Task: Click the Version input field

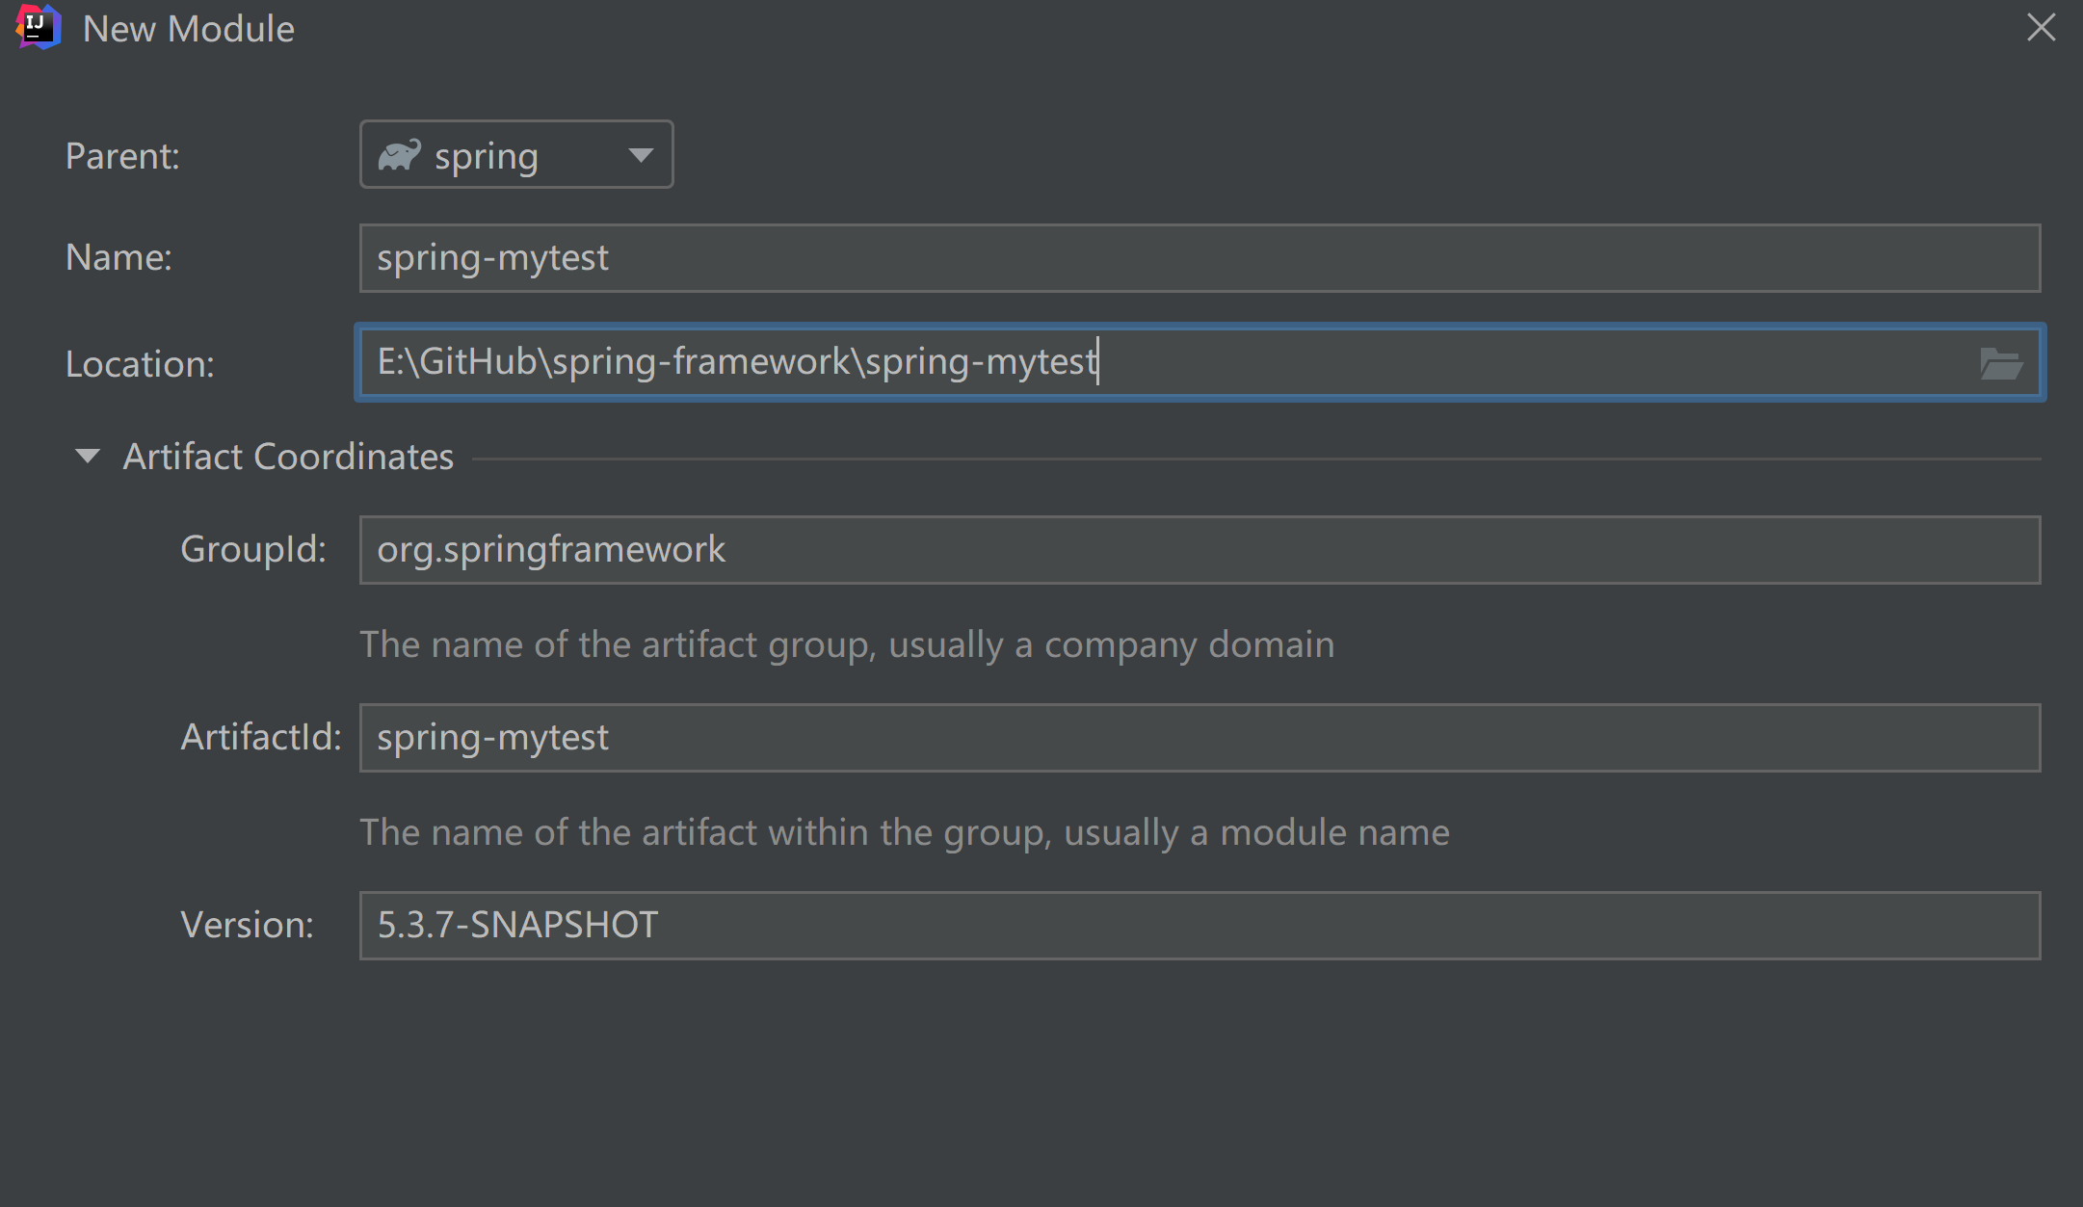Action: [1200, 926]
